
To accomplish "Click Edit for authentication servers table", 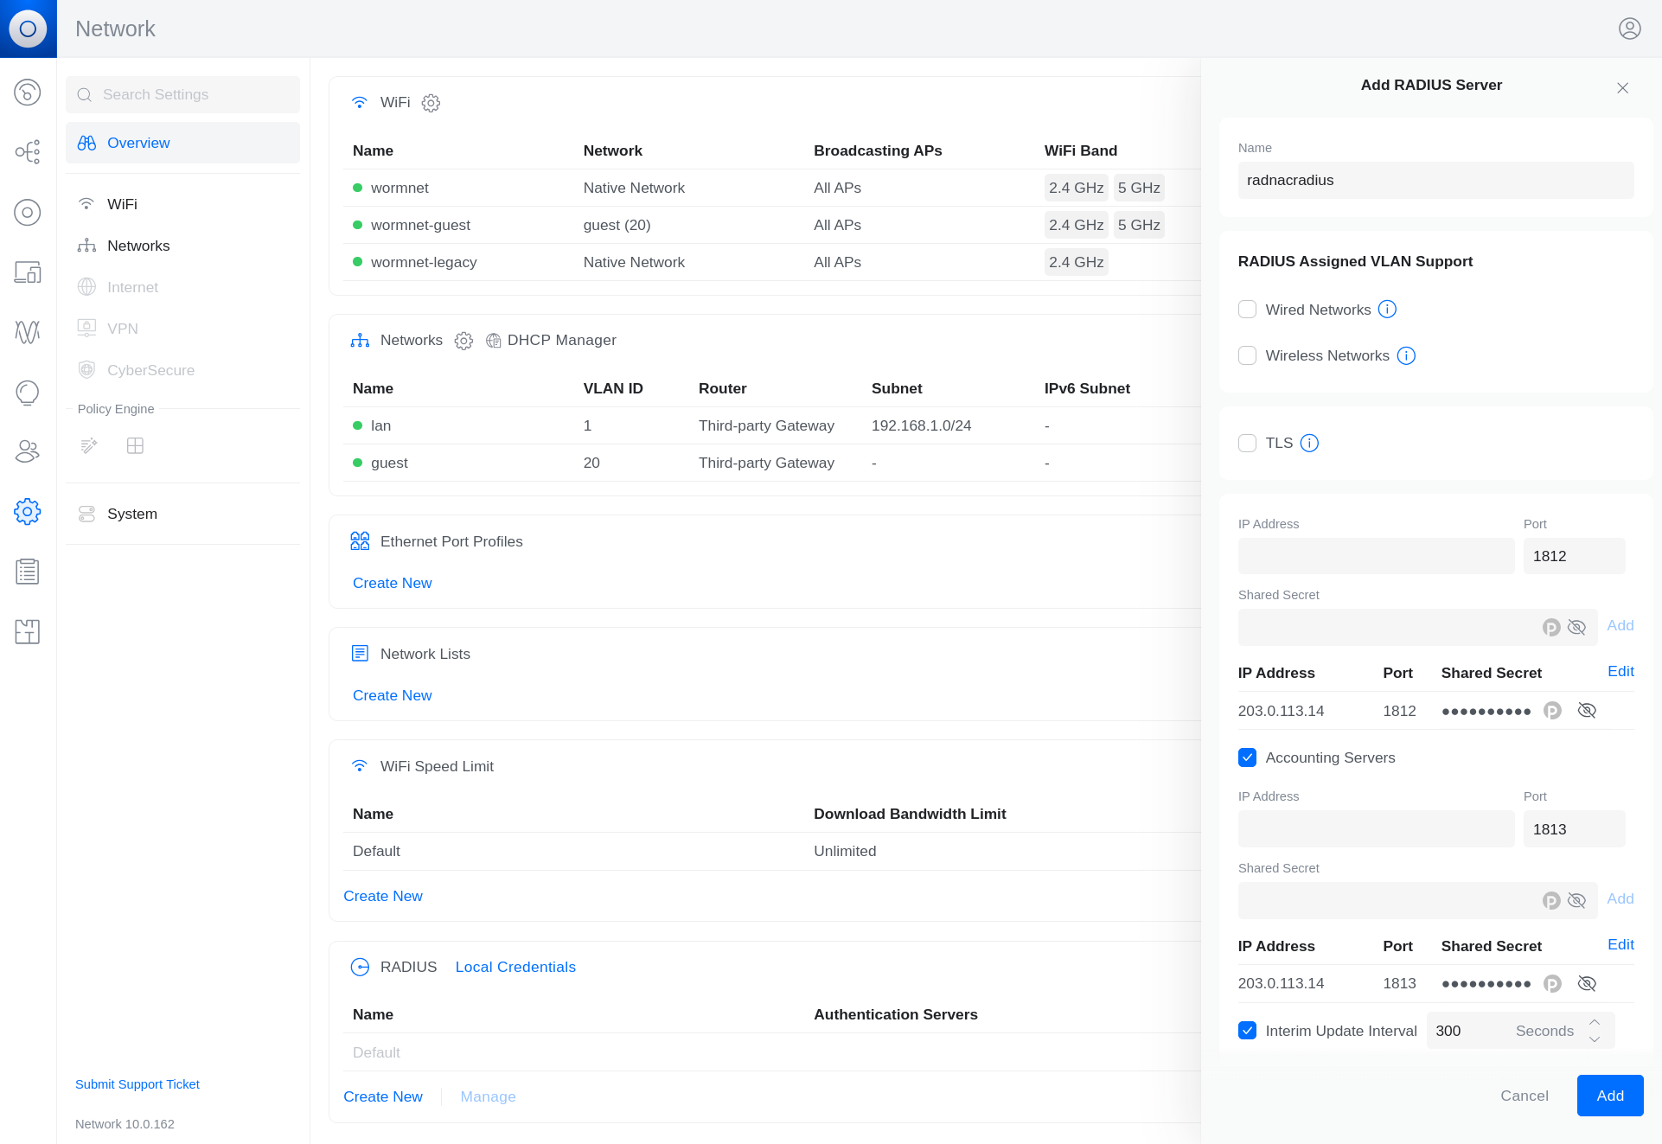I will 1620,671.
